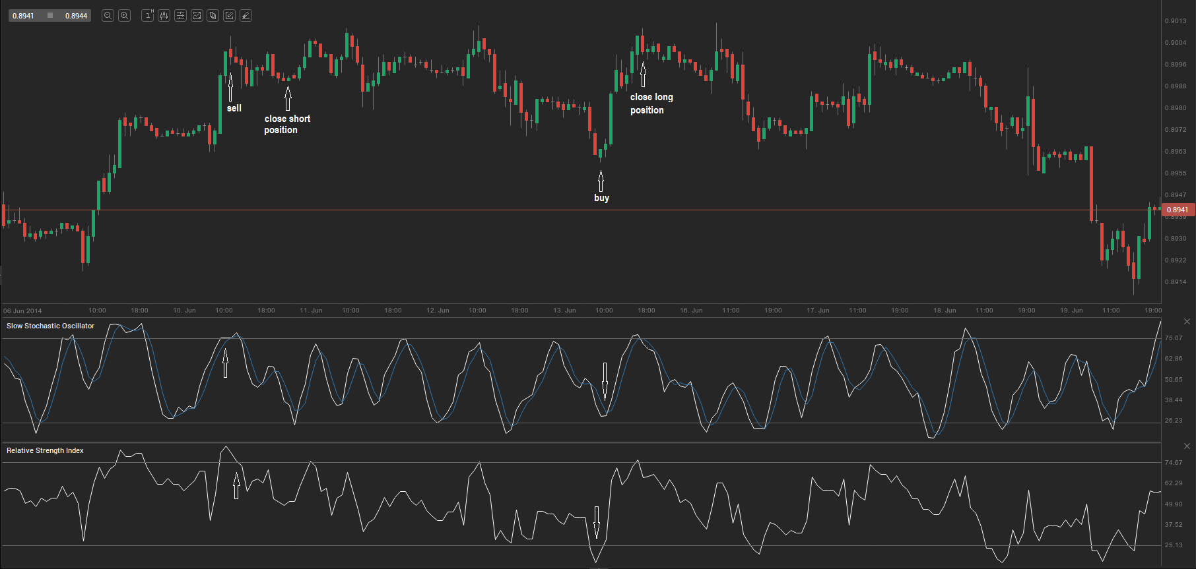
Task: Click the red 0.8941 price axis label
Action: click(1178, 210)
